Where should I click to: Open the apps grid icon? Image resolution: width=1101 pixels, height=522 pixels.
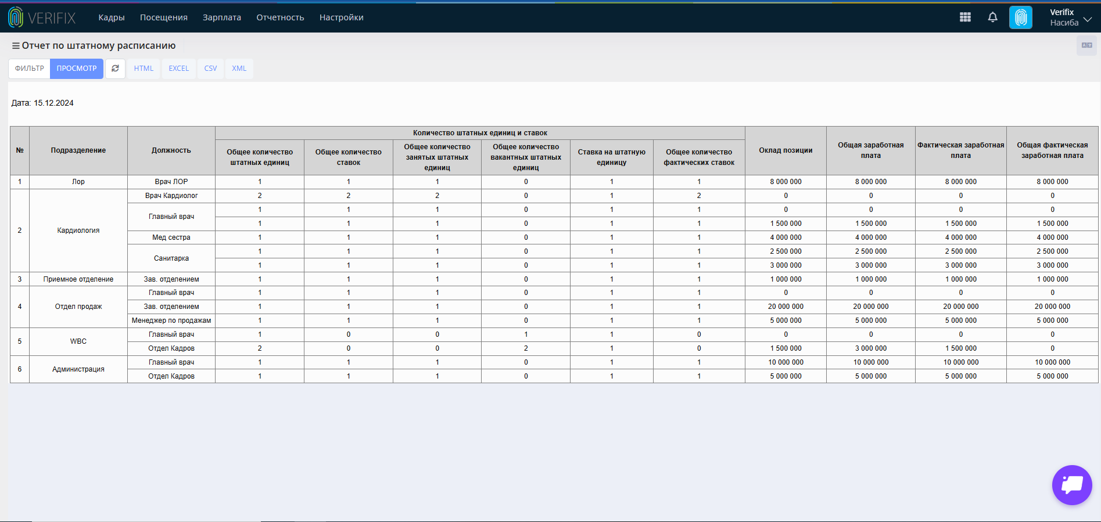click(x=965, y=17)
